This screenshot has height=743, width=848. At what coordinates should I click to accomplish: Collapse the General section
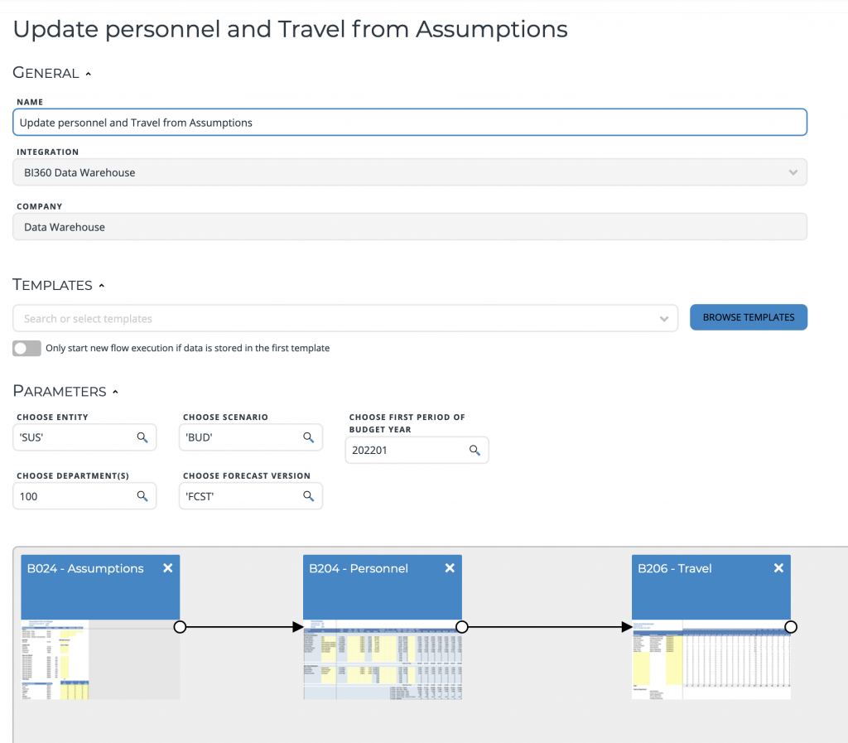point(89,74)
